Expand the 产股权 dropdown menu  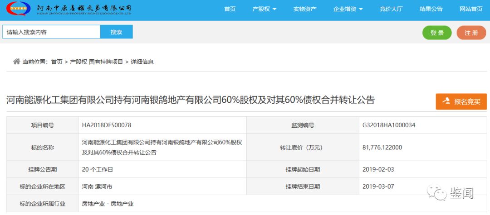click(x=264, y=9)
